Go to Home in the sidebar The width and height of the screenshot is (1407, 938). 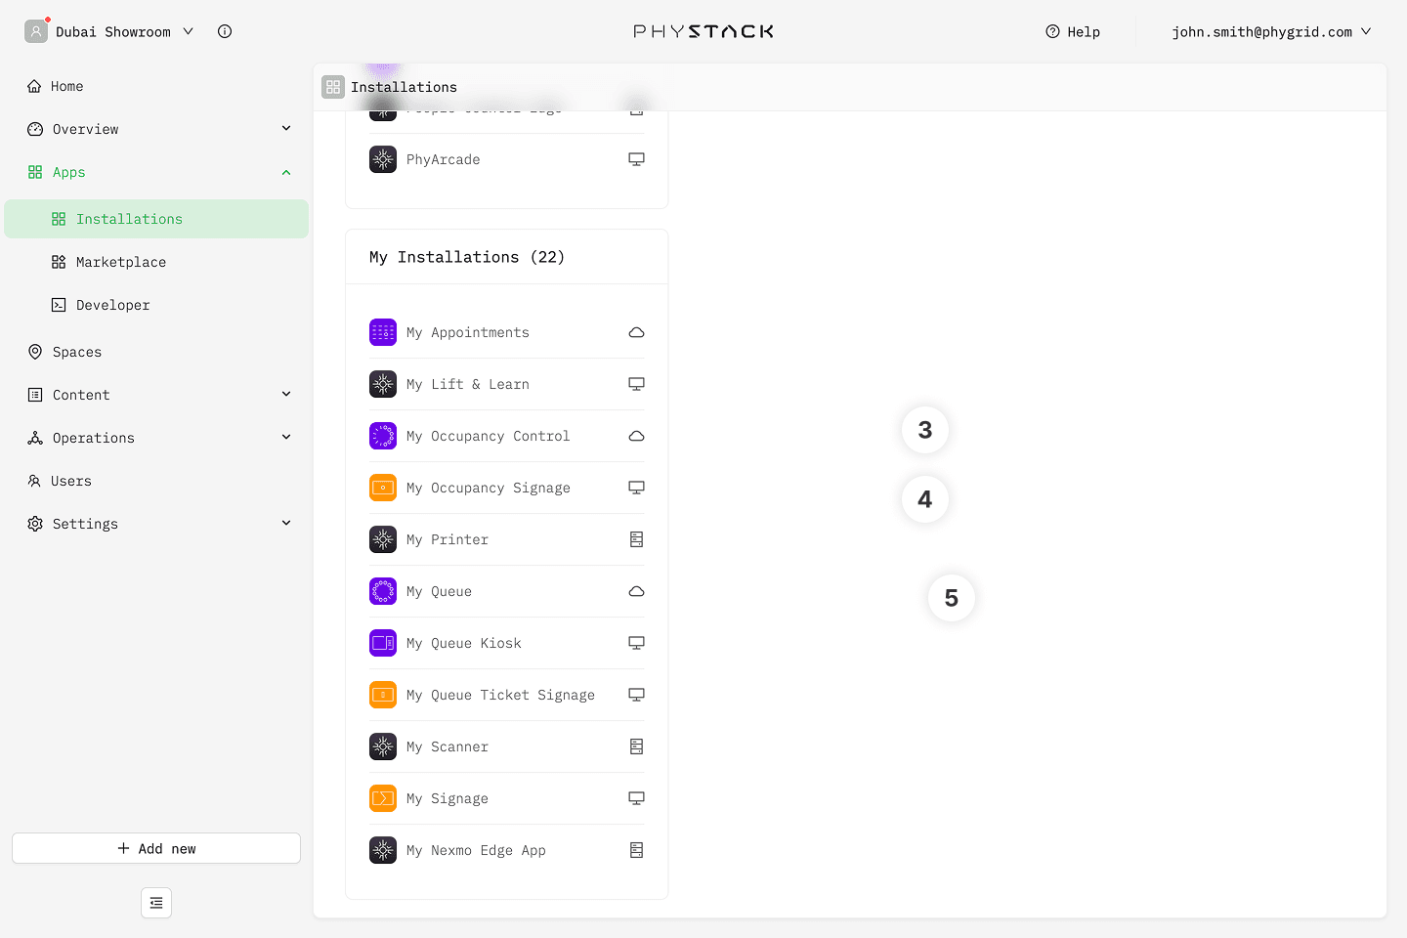(156, 86)
